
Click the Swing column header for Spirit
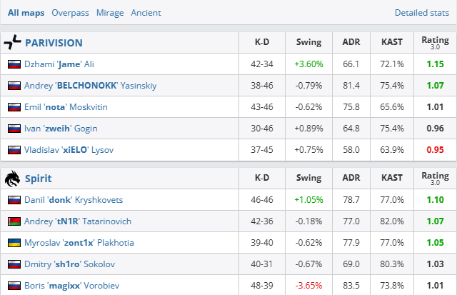coord(308,178)
